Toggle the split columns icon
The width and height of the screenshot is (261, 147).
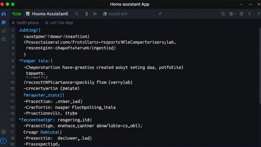point(241,14)
